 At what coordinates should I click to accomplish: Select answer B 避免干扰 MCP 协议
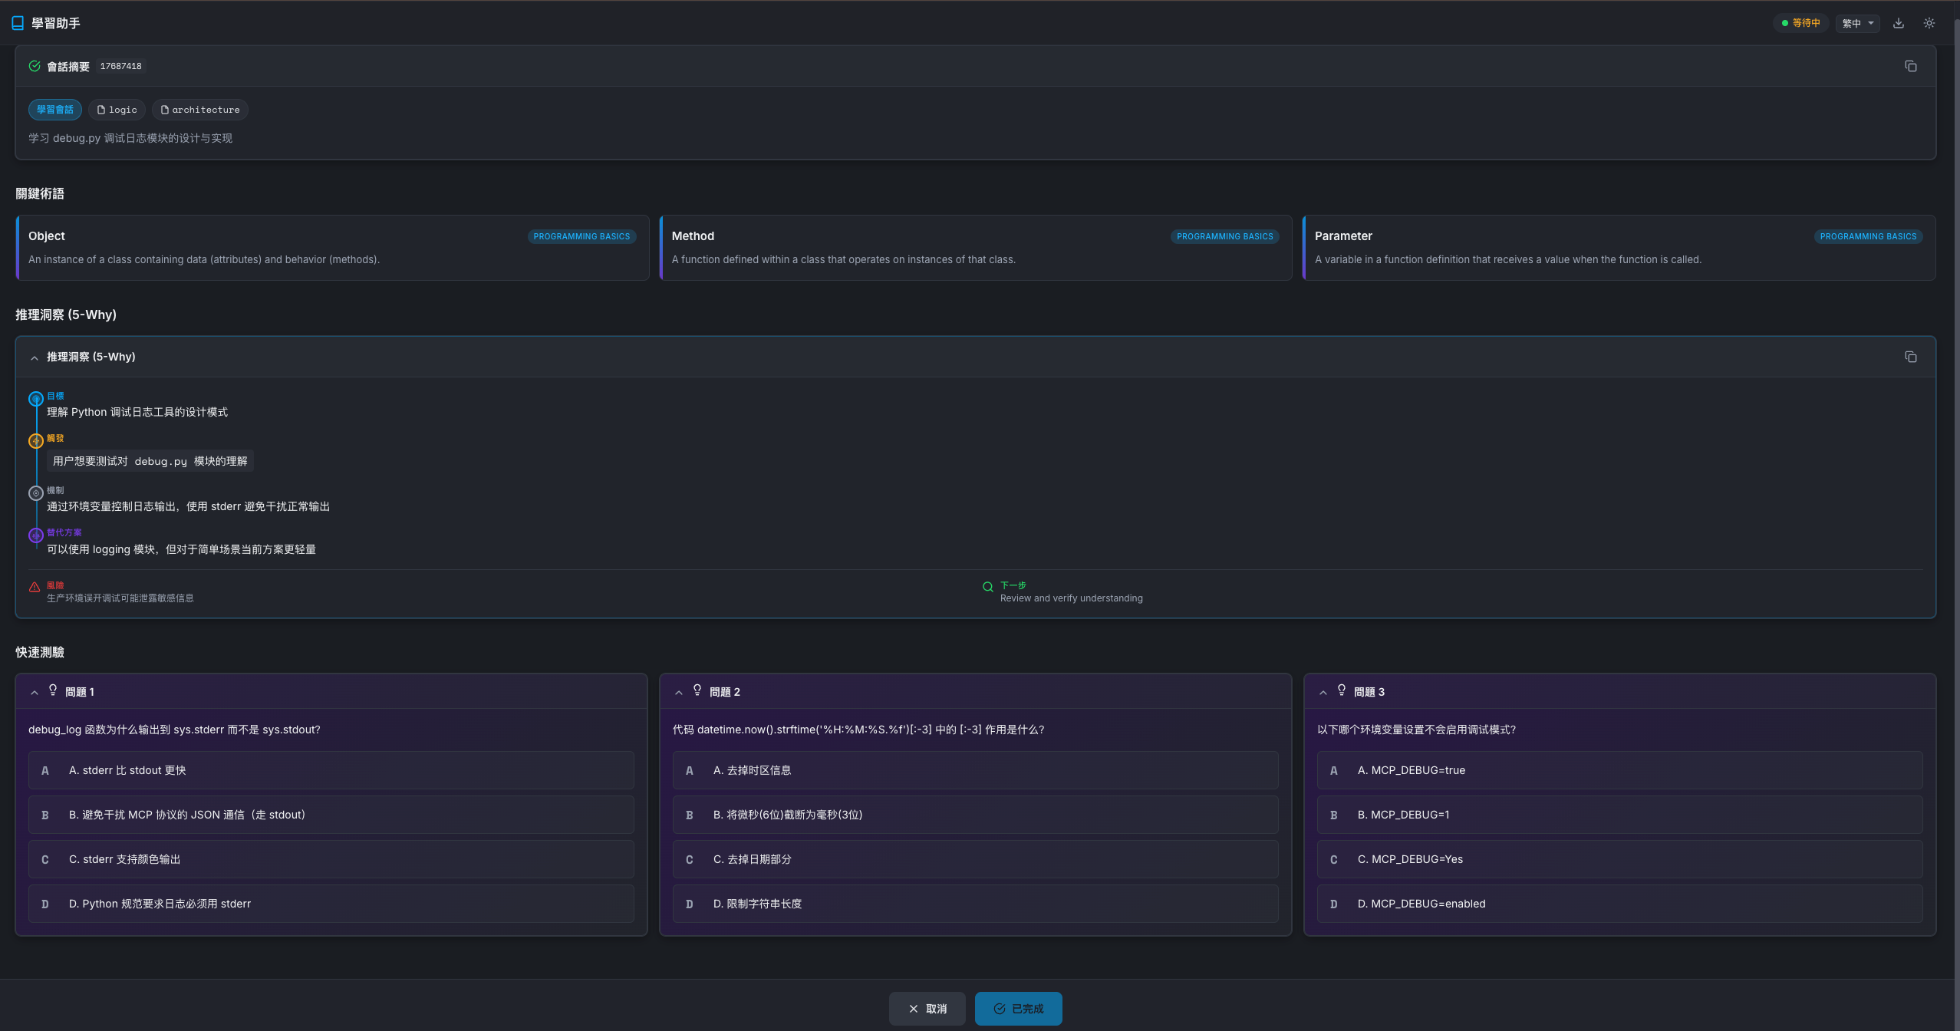(x=331, y=815)
